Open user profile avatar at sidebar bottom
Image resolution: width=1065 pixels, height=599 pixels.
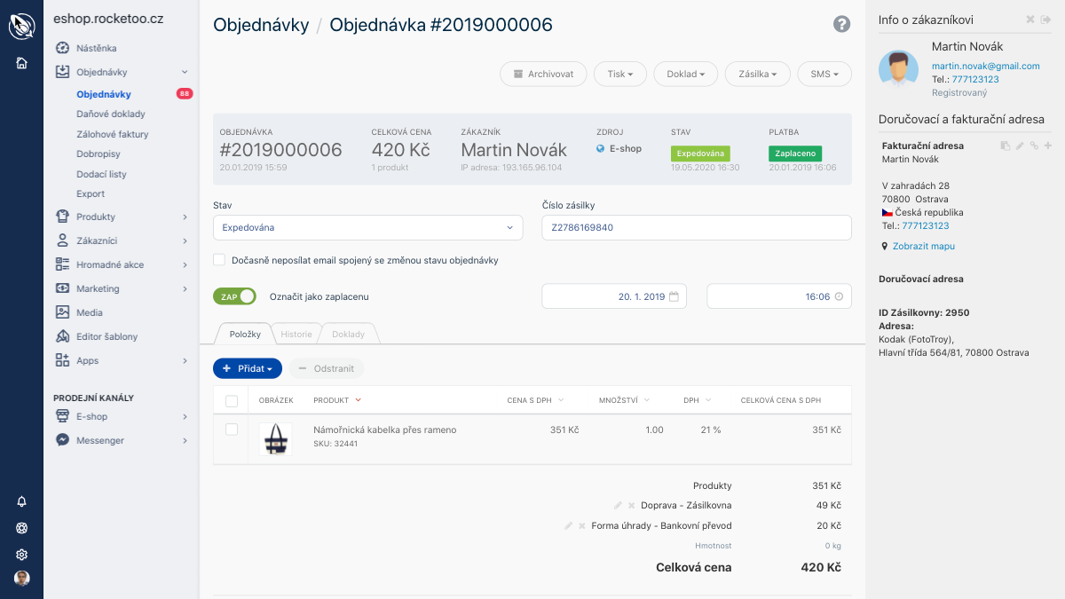coord(21,579)
